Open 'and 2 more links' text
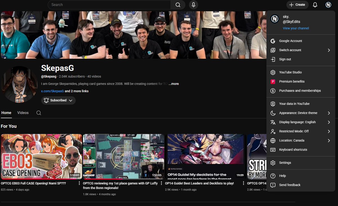The height and width of the screenshot is (206, 338). pos(77,91)
